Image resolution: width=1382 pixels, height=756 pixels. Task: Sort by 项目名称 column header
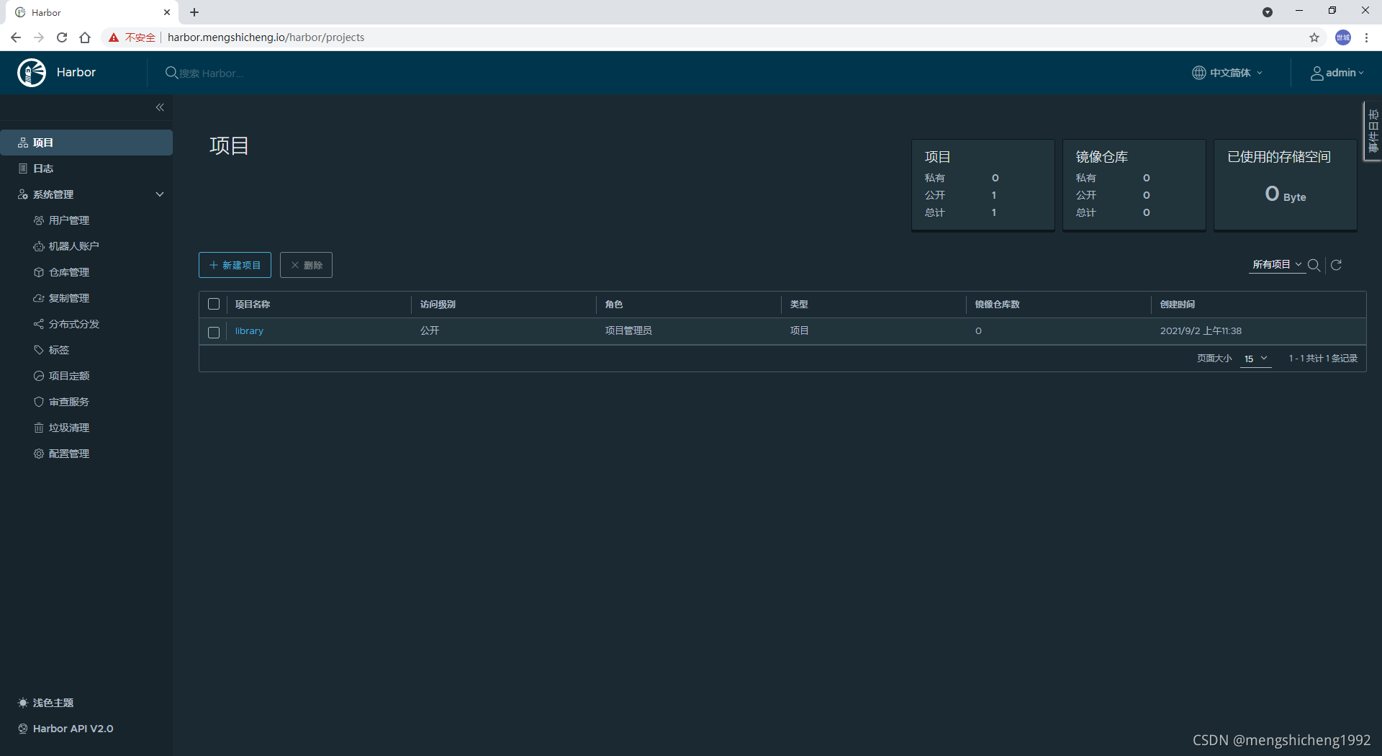tap(253, 305)
